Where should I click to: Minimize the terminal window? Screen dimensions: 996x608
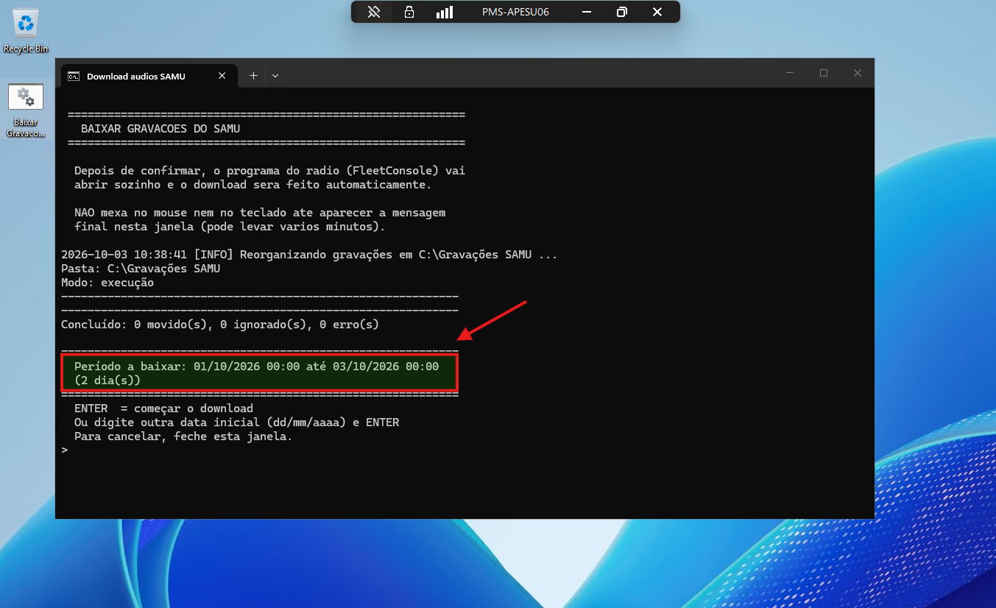(790, 73)
